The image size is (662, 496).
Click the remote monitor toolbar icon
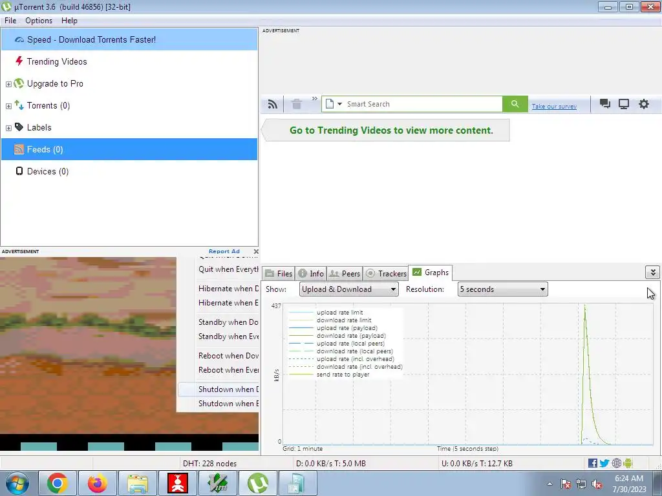624,104
